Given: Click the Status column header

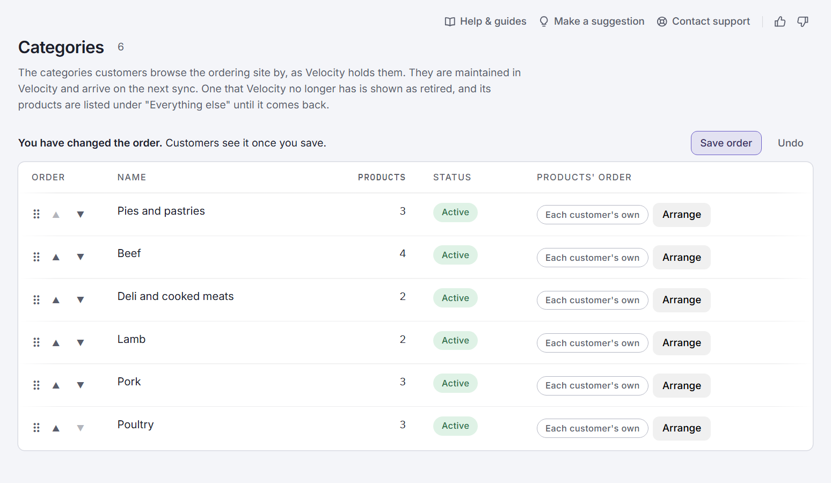Looking at the screenshot, I should [452, 177].
